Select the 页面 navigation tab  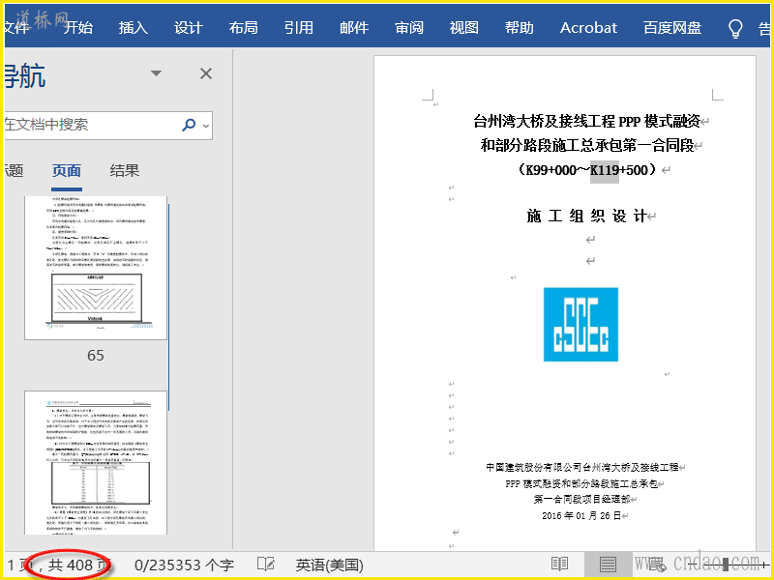[x=67, y=171]
